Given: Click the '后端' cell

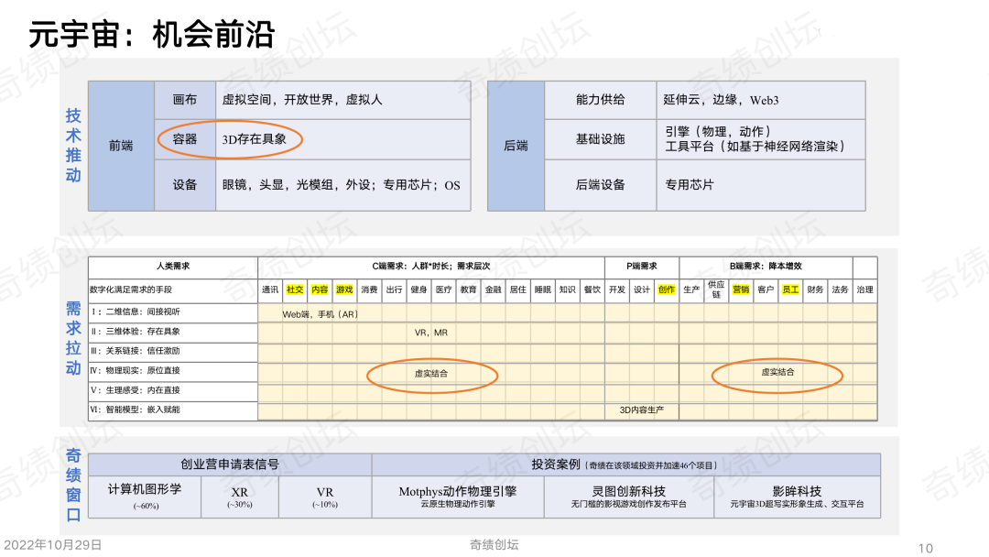Looking at the screenshot, I should 516,146.
